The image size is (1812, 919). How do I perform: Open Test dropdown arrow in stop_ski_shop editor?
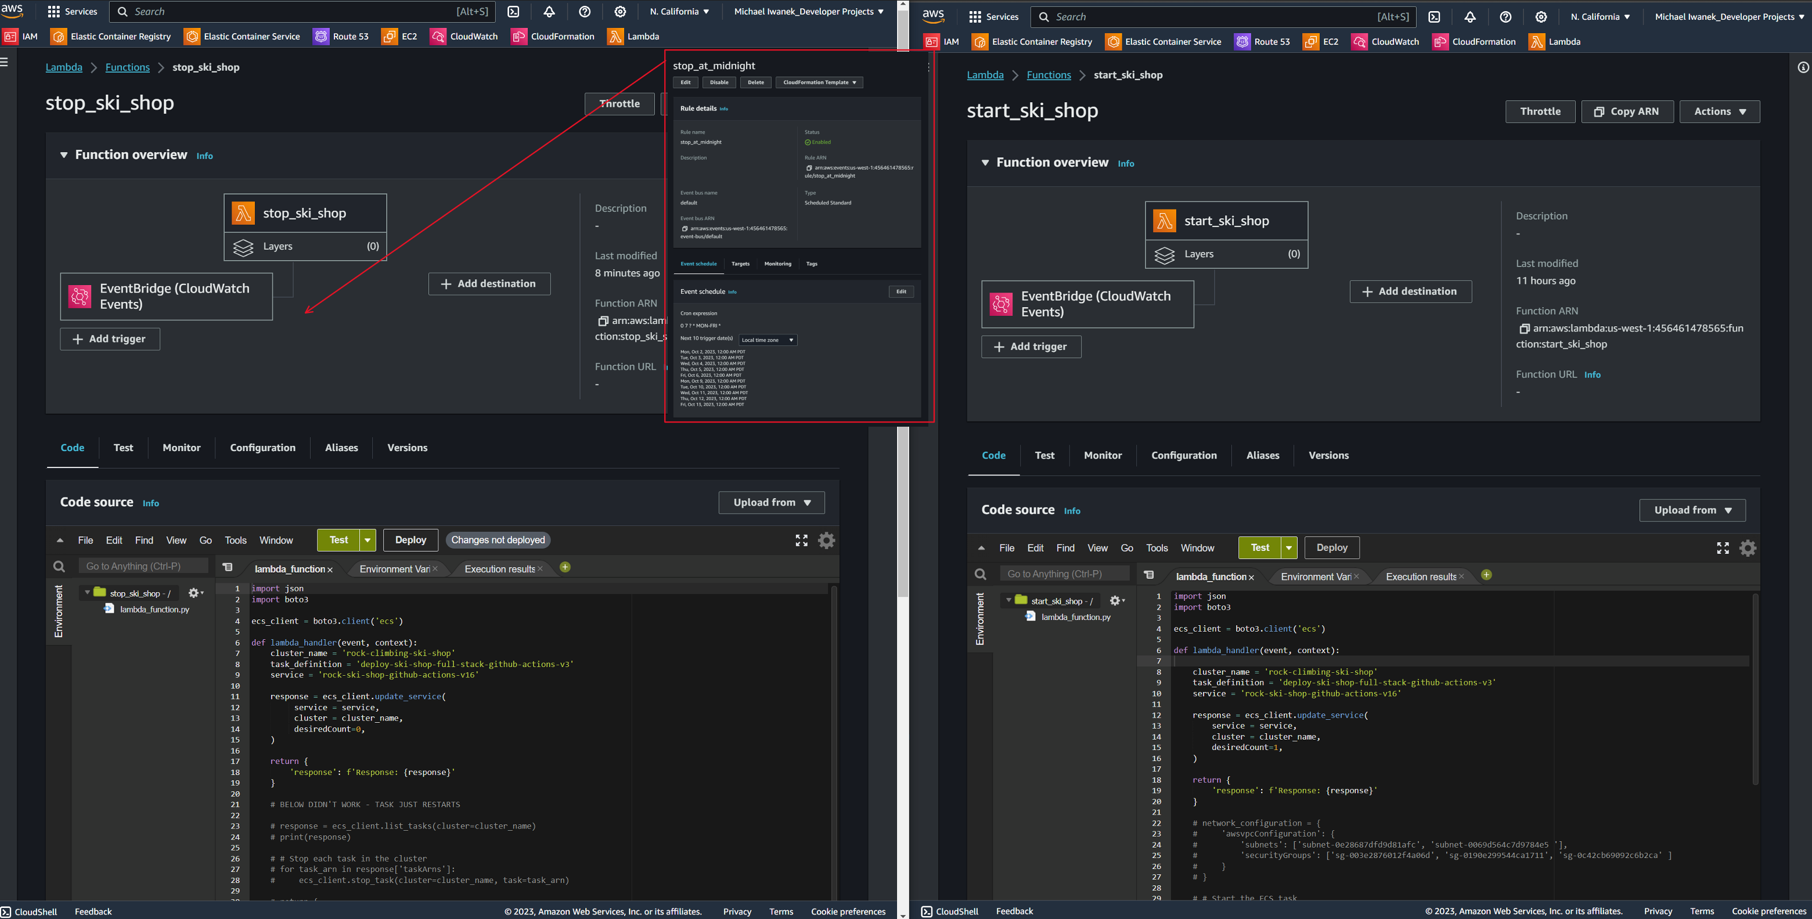(x=367, y=540)
